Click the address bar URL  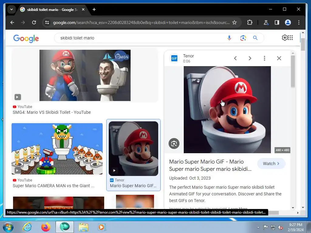[x=141, y=22]
